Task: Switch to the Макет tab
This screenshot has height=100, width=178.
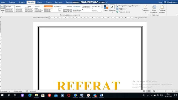Action: tap(39, 2)
